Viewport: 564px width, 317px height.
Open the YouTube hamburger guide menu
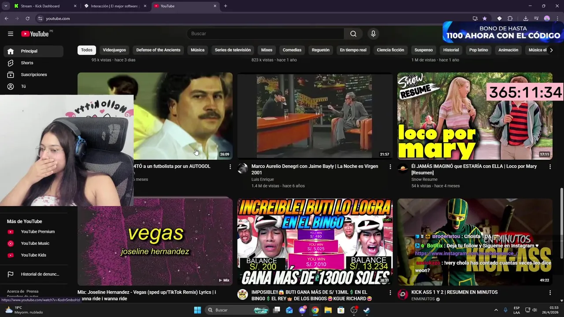click(11, 34)
